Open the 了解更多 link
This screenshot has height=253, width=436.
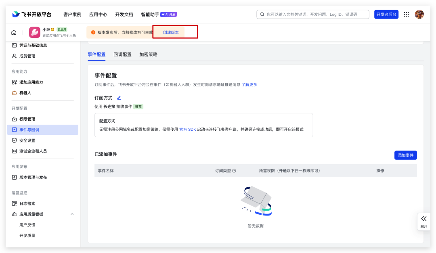[x=249, y=85]
